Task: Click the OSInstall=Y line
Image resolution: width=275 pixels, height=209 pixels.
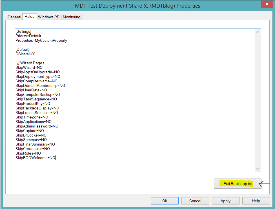Action: [x=25, y=54]
